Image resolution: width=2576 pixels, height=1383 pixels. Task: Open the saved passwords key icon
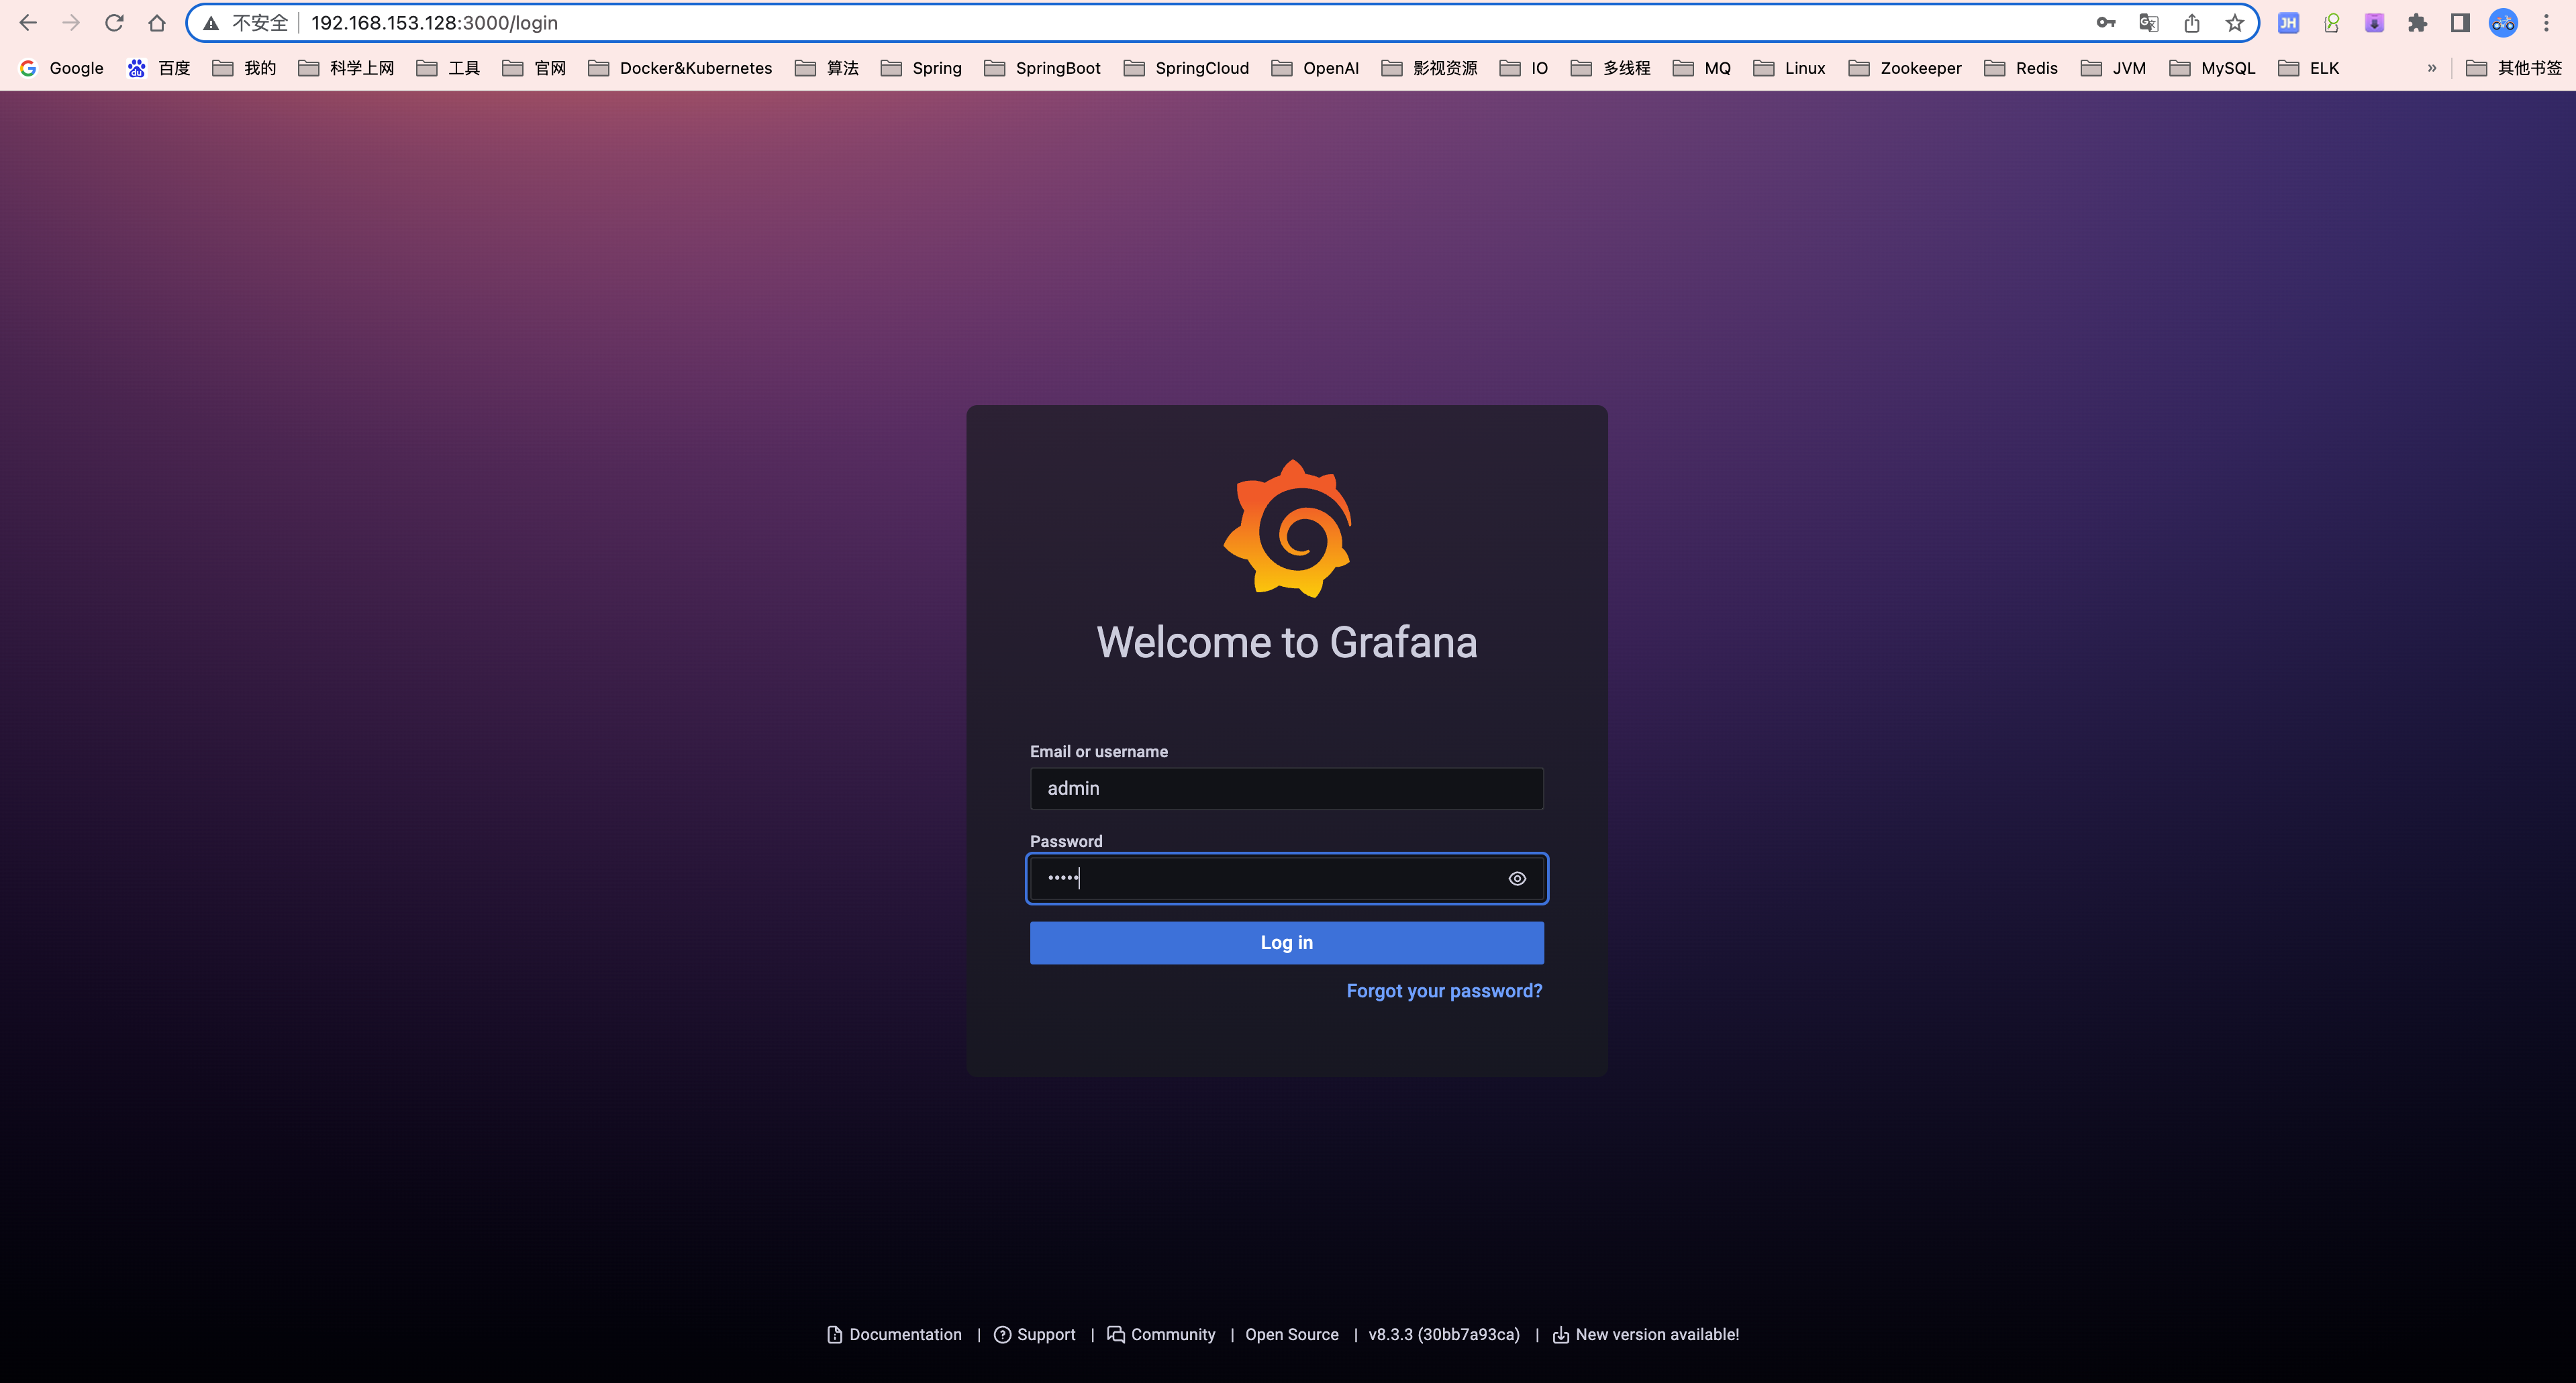[x=2106, y=23]
